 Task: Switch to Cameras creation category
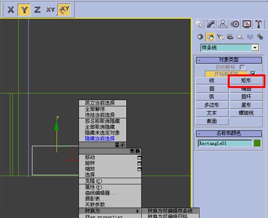point(230,36)
